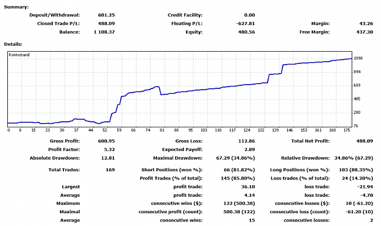Click the Equity value 480.56

point(246,32)
